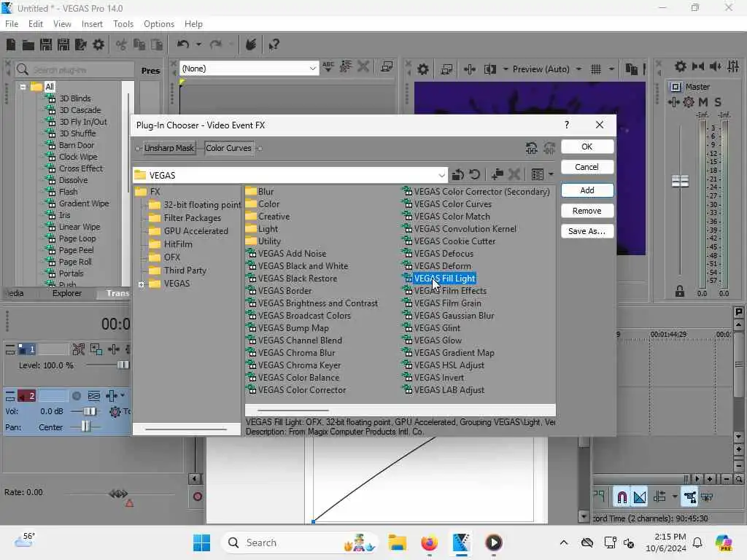Open the Undo history dropdown arrow

(198, 44)
